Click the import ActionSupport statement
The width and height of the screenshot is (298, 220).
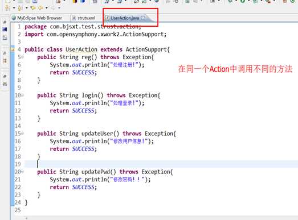(96, 34)
